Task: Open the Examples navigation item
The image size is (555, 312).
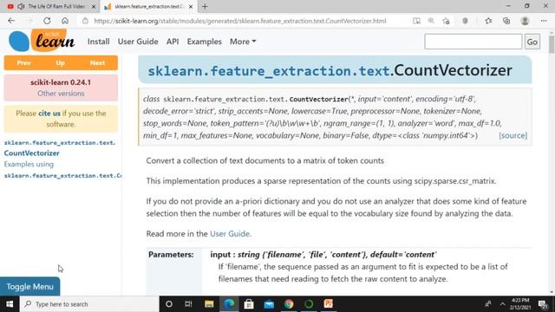Action: point(205,42)
